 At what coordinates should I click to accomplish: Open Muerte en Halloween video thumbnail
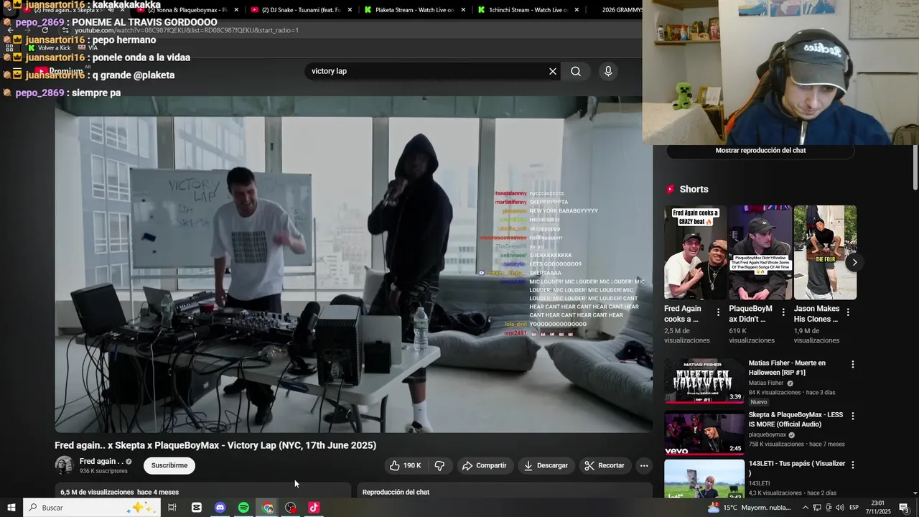(704, 381)
